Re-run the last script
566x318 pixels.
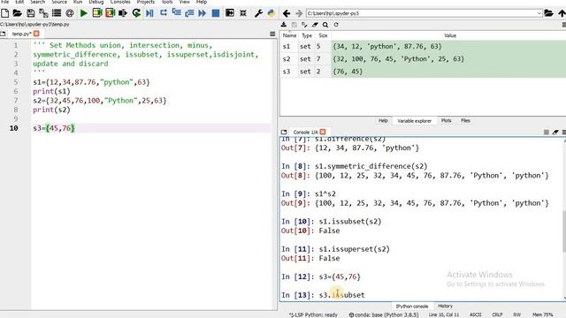(x=136, y=13)
